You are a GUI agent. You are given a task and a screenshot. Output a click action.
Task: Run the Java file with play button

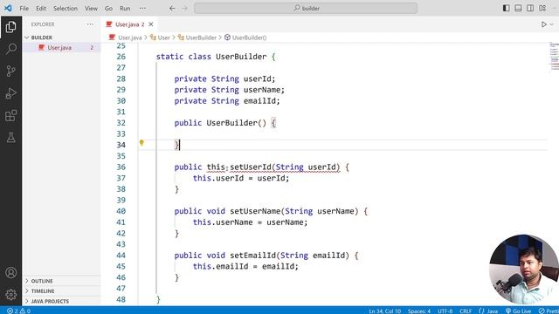point(543,24)
